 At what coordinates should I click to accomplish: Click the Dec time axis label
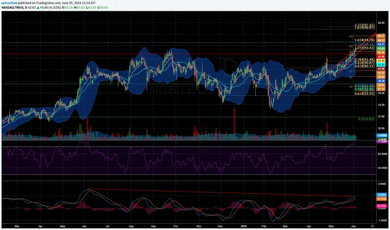pos(220,226)
